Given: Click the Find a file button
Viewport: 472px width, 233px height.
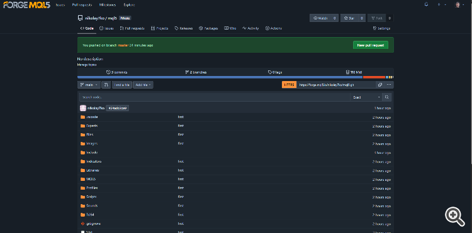Looking at the screenshot, I should (122, 85).
